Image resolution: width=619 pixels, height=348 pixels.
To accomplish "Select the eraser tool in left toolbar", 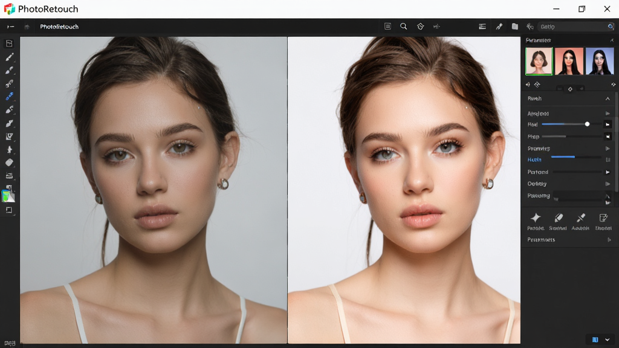I will tap(9, 163).
